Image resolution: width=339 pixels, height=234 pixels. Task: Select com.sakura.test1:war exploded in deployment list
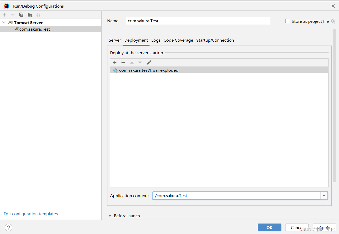pos(148,70)
